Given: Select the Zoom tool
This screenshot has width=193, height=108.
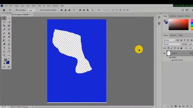Looking at the screenshot, I should point(4,55).
